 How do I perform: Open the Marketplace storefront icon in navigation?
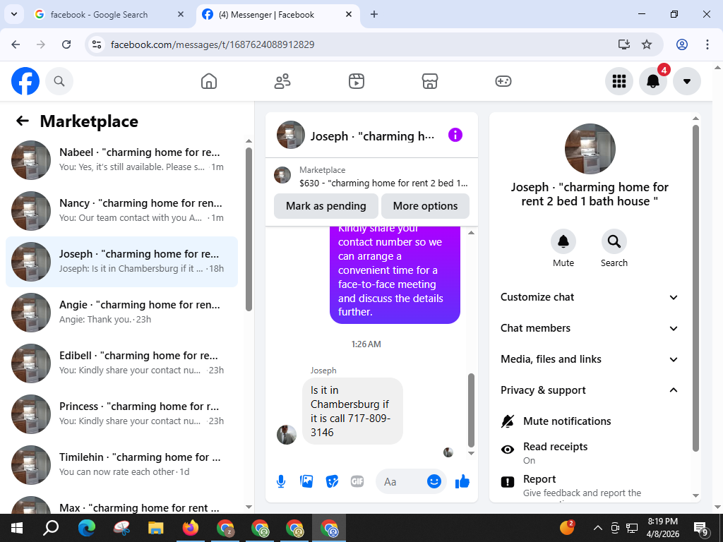430,81
